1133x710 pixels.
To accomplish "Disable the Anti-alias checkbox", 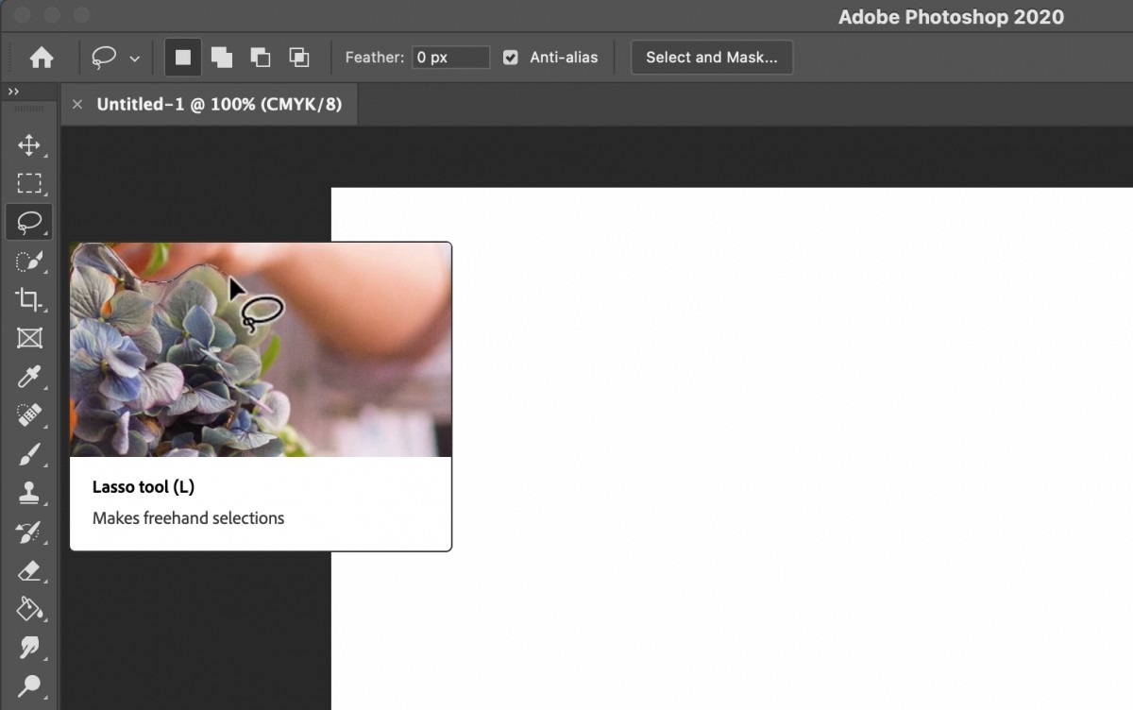I will click(x=511, y=58).
